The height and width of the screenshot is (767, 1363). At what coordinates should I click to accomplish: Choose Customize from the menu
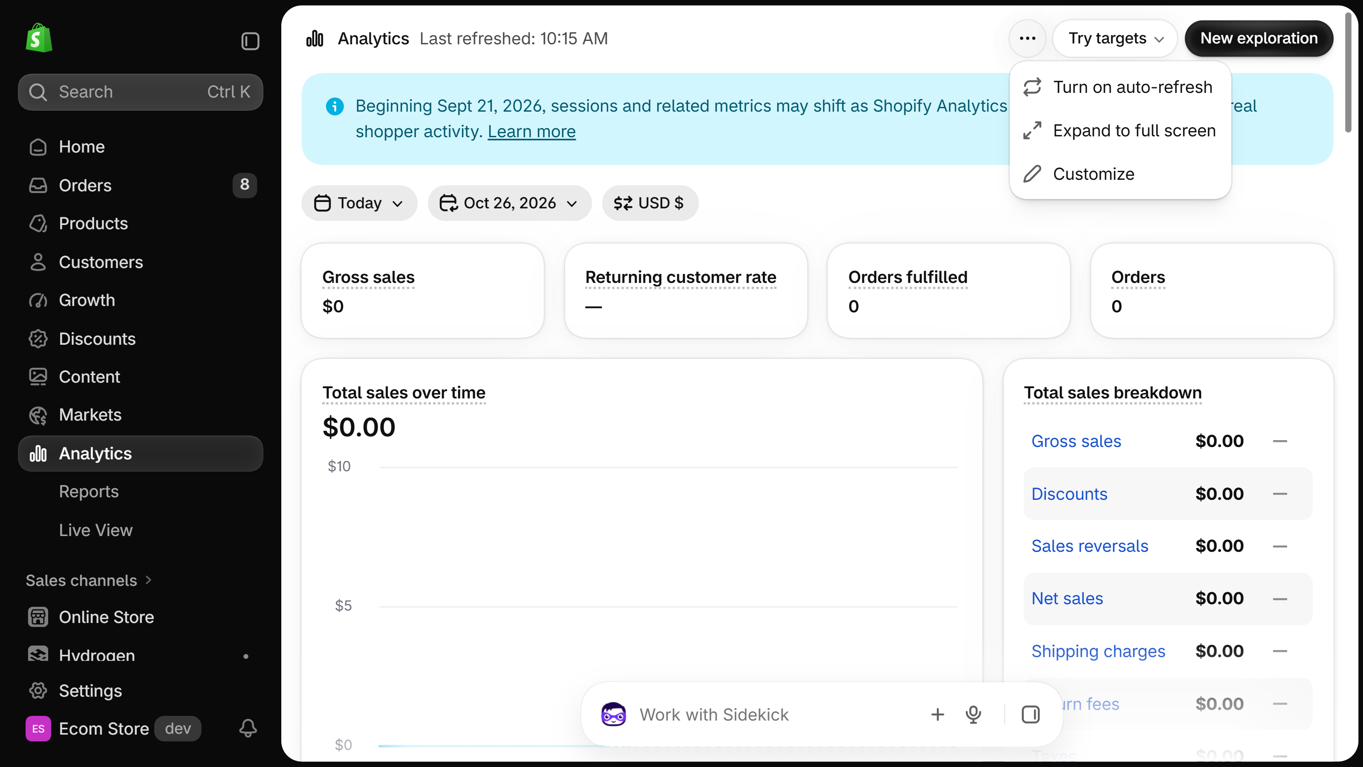(x=1120, y=174)
